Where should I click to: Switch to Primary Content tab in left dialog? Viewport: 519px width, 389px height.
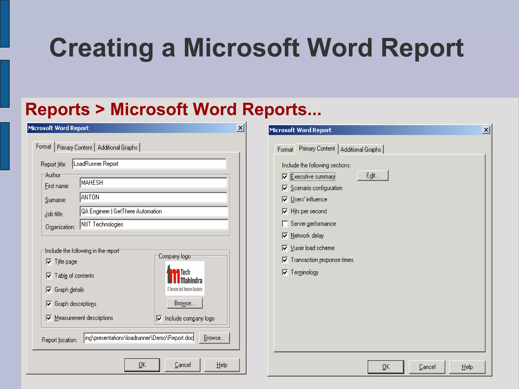point(75,147)
